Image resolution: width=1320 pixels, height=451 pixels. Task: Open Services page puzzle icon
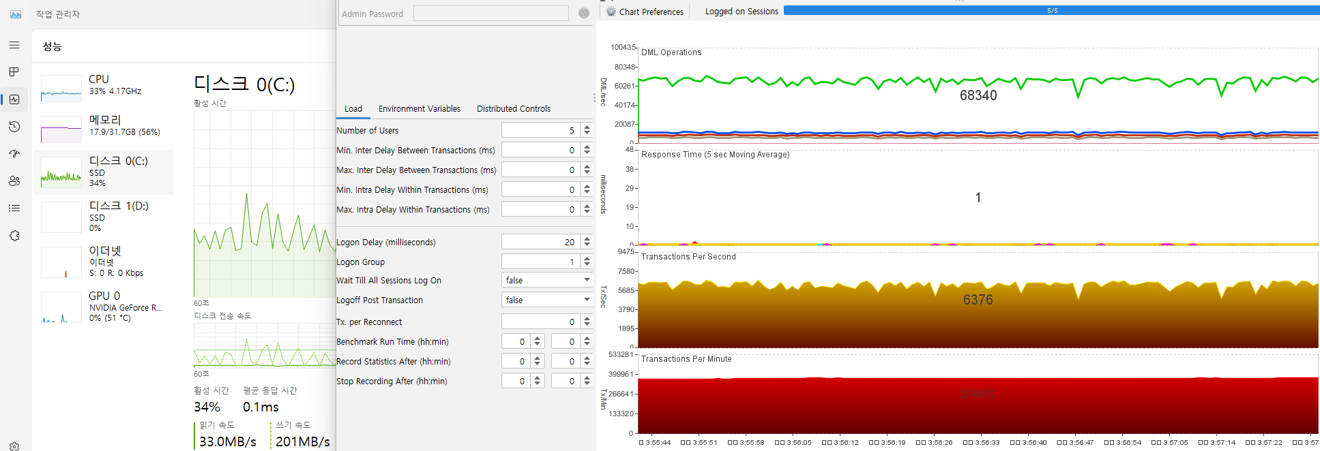(x=14, y=236)
